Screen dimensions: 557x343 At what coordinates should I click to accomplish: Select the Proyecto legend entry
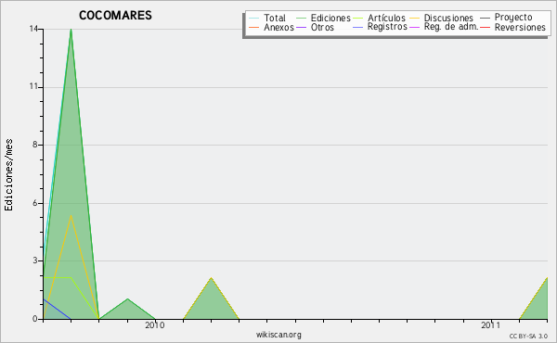(506, 18)
